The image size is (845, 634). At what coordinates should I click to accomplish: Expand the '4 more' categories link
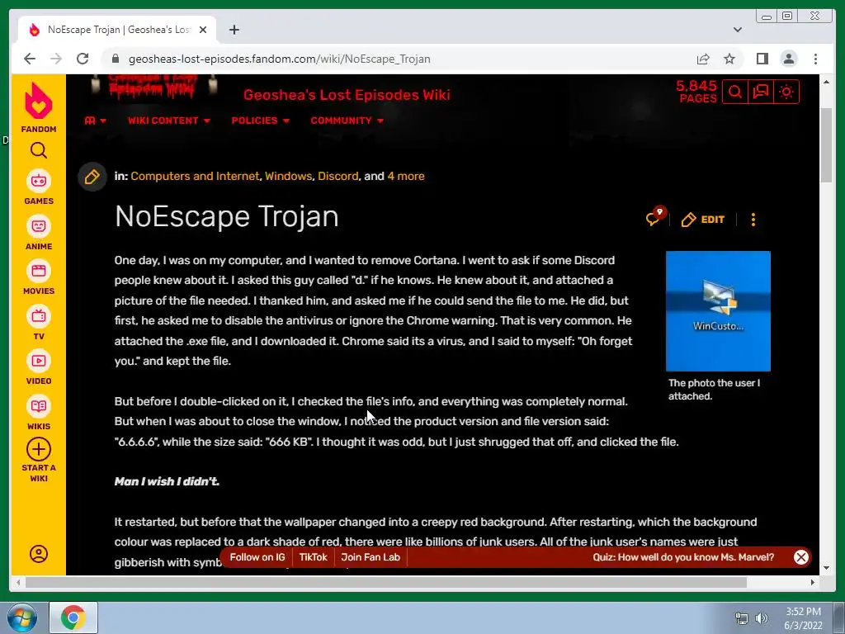[x=406, y=177]
